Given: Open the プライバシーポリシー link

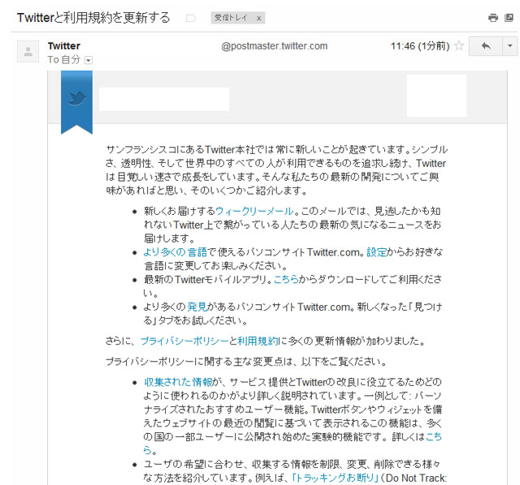Looking at the screenshot, I should tap(184, 341).
